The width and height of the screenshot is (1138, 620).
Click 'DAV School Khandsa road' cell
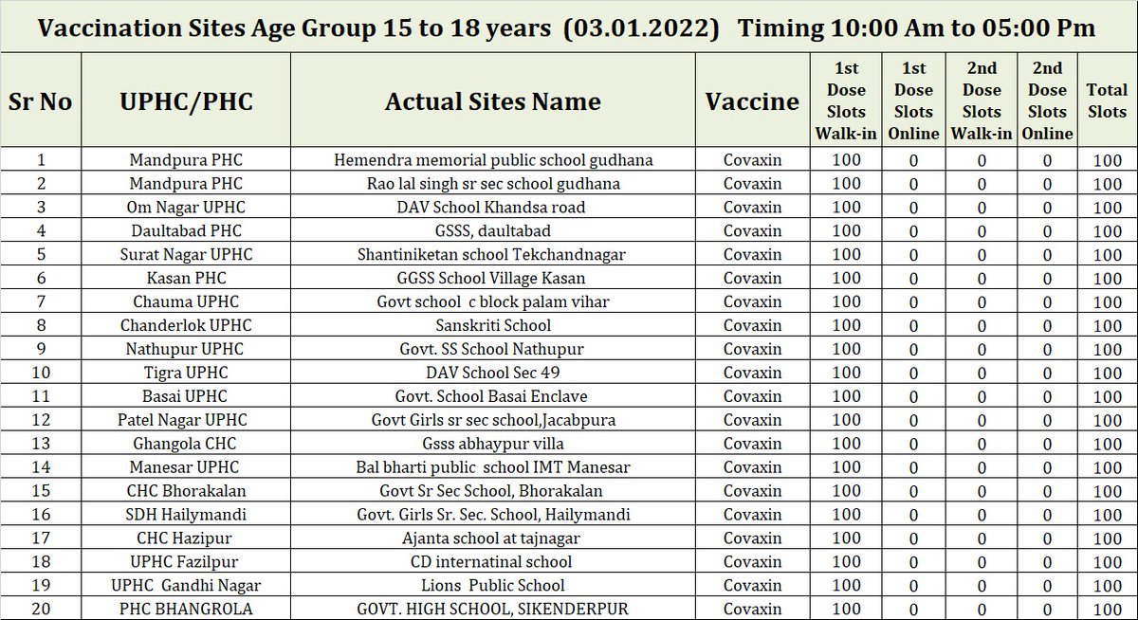(493, 208)
